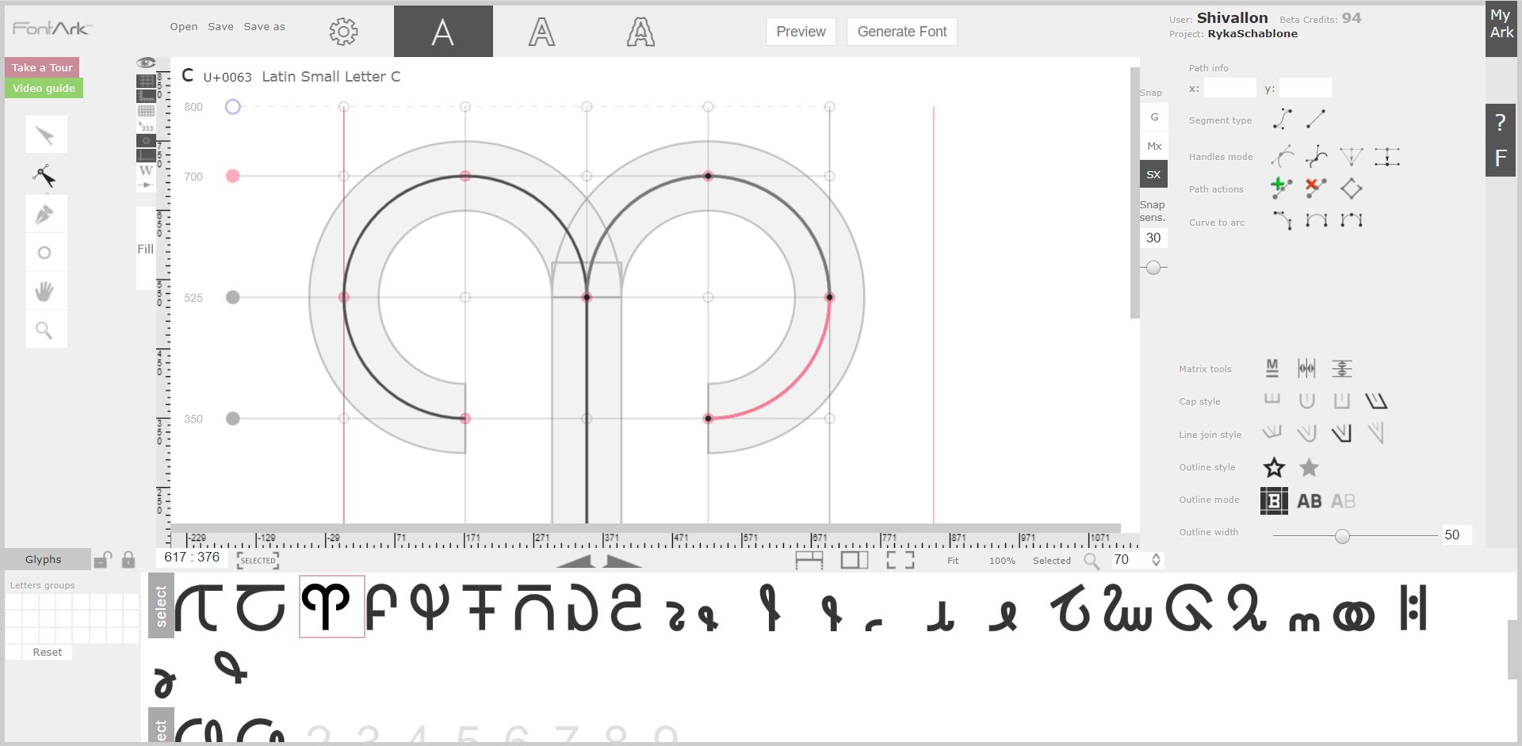1522x746 pixels.
Task: Click the red X delete-node path action
Action: point(1315,188)
